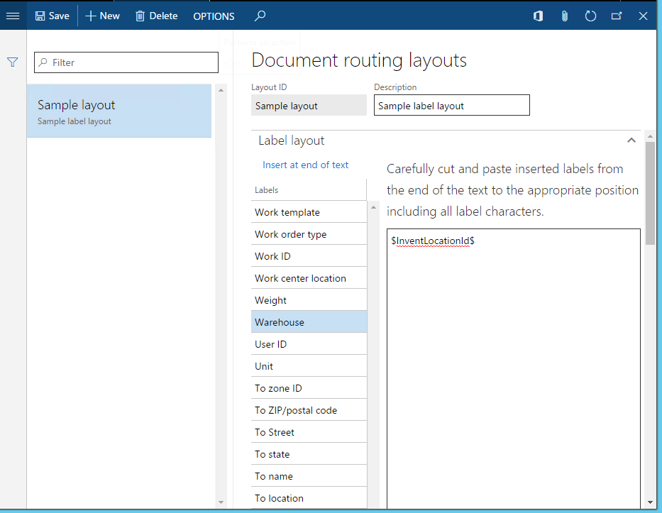Click the main pane scrollbar thumb
The image size is (662, 513).
coord(650,193)
